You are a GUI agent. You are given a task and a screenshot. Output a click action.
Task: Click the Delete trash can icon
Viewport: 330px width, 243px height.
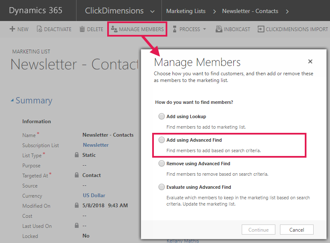[82, 29]
